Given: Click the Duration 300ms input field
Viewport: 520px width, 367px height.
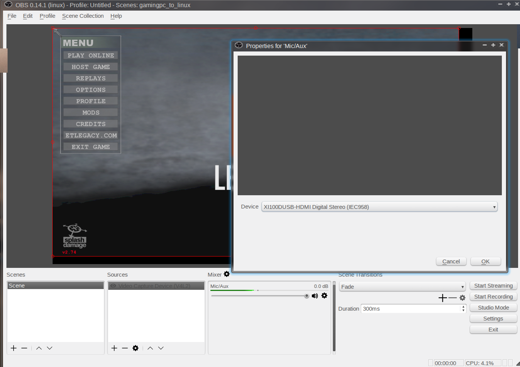Looking at the screenshot, I should 411,309.
